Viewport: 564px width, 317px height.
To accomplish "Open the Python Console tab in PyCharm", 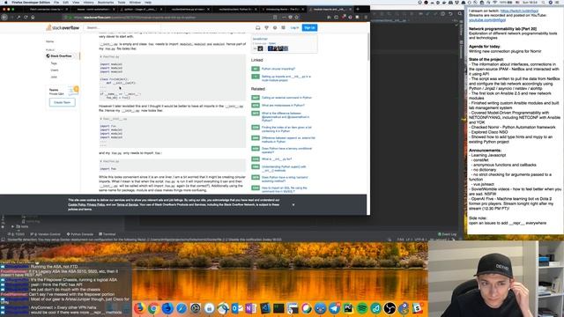I will [x=80, y=234].
